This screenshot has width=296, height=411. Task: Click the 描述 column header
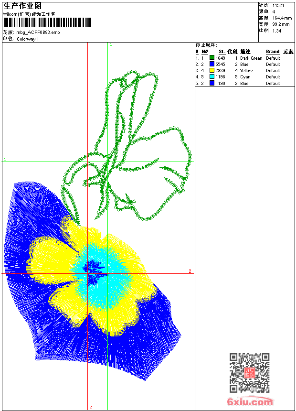tap(245, 52)
